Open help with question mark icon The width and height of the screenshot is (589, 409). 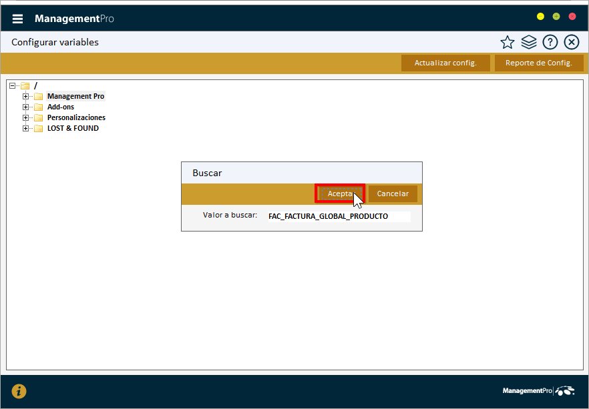click(x=550, y=43)
